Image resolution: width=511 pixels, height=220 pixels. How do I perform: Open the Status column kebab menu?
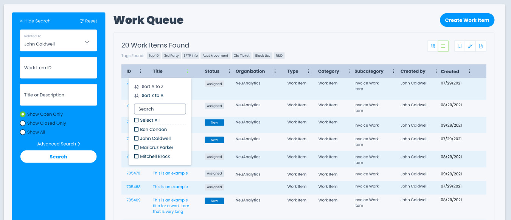click(x=230, y=71)
